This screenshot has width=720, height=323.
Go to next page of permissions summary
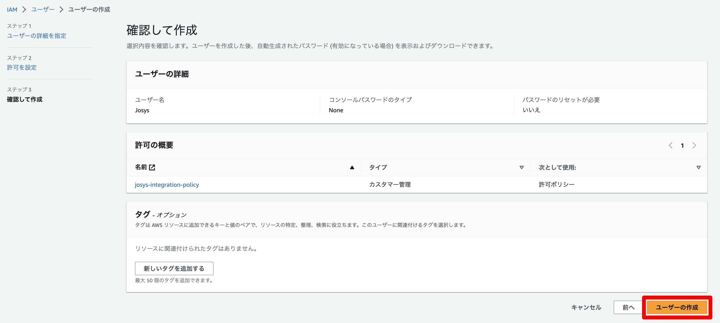coord(694,146)
